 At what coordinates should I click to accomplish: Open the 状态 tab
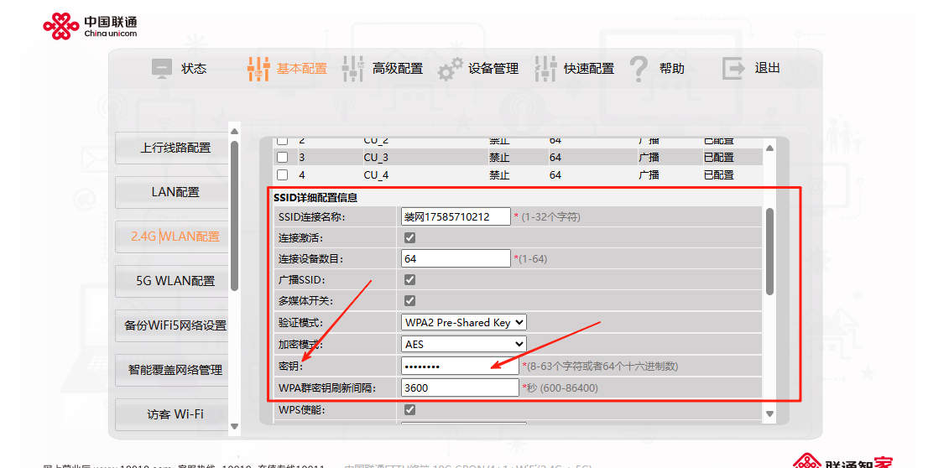(x=194, y=69)
